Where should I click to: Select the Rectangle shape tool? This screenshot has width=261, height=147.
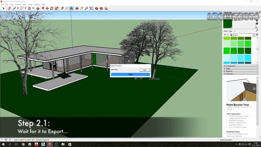29,8
